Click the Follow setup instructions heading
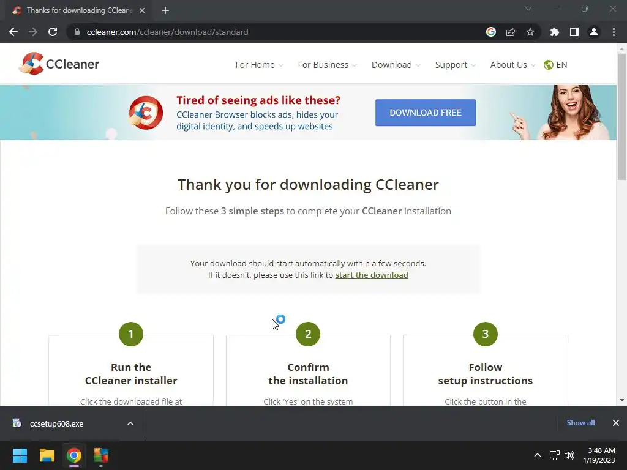Viewport: 627px width, 470px height. [486, 374]
